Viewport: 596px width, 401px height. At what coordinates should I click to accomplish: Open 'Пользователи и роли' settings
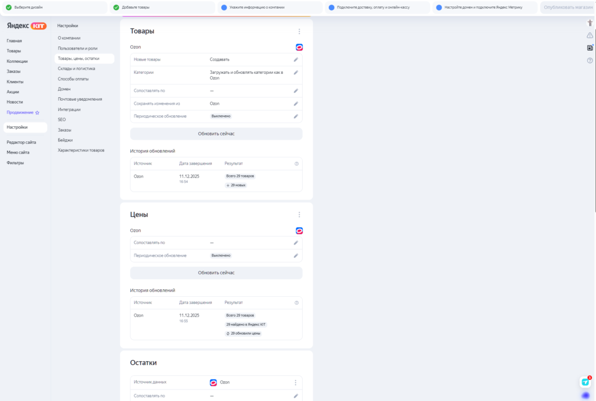click(77, 48)
